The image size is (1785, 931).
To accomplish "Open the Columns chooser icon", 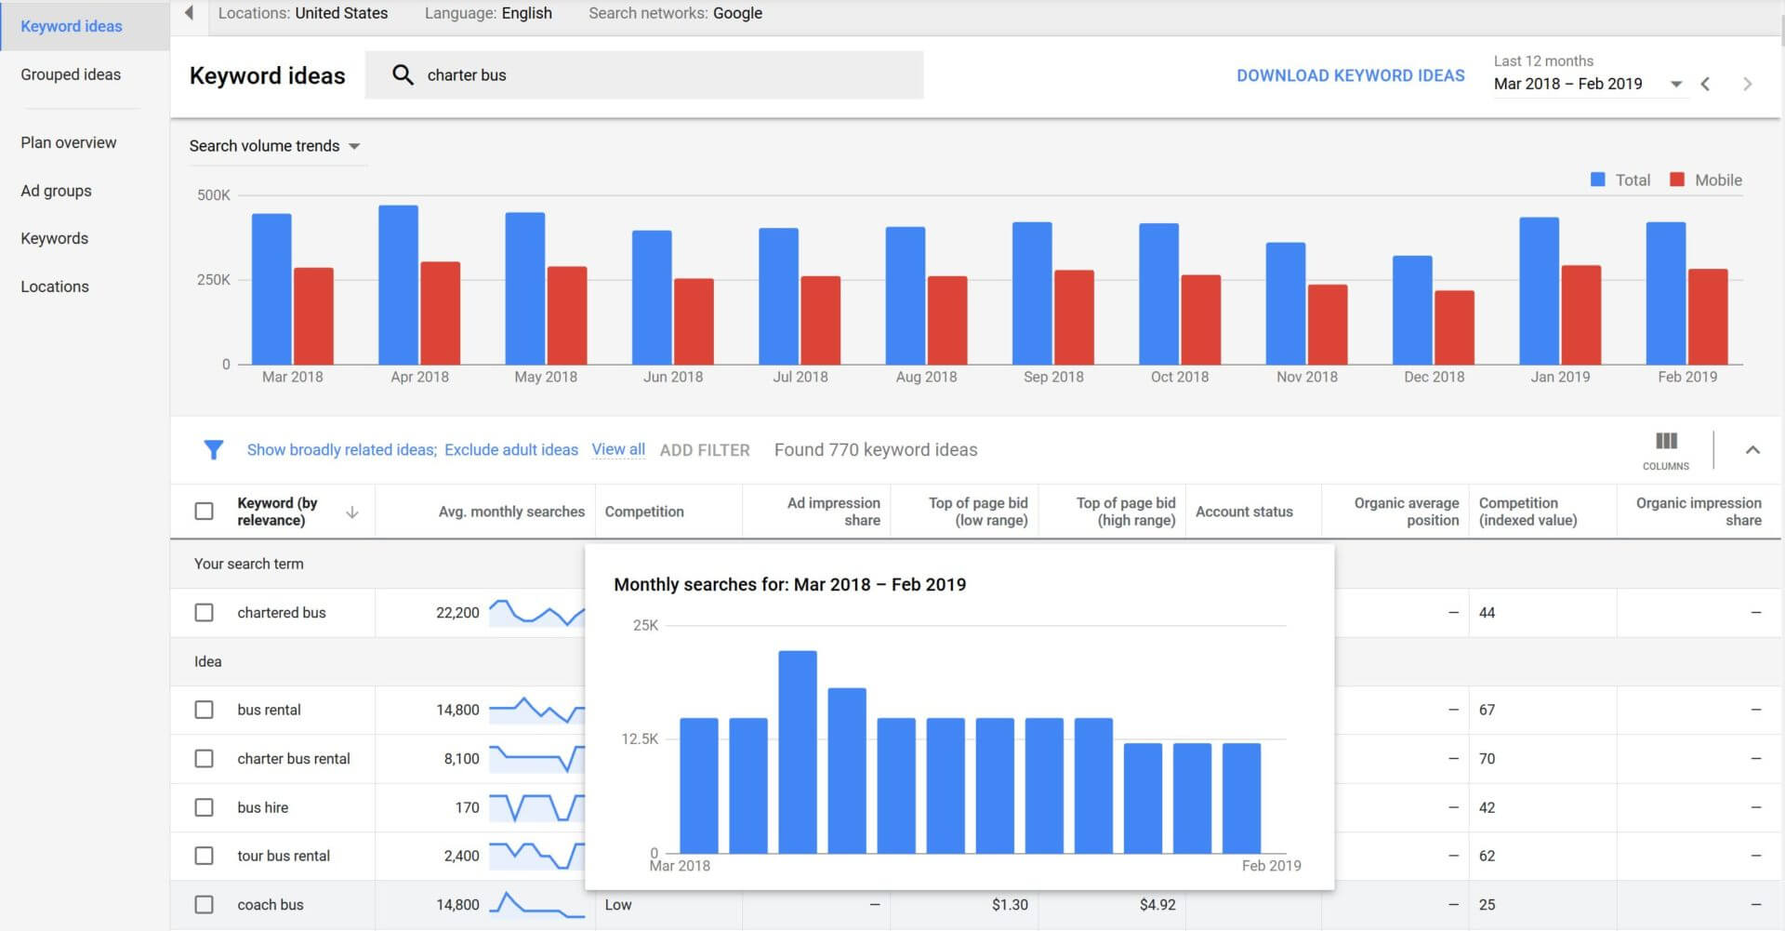I will 1665,442.
